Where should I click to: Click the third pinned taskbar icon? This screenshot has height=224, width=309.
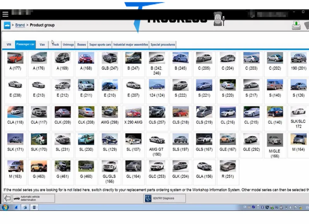25,207
